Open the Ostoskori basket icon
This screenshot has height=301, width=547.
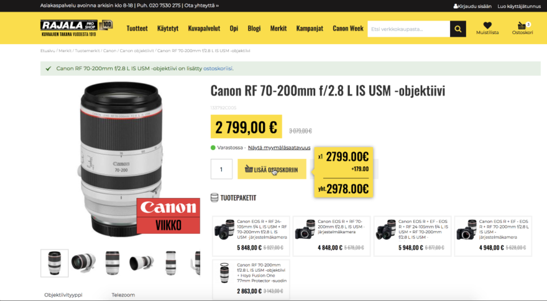coord(522,26)
